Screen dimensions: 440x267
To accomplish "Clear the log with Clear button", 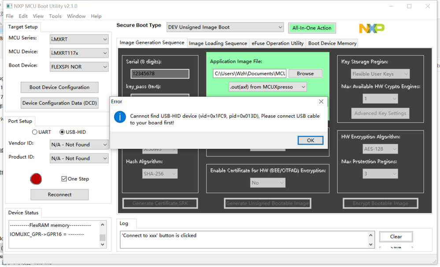I will [396, 237].
